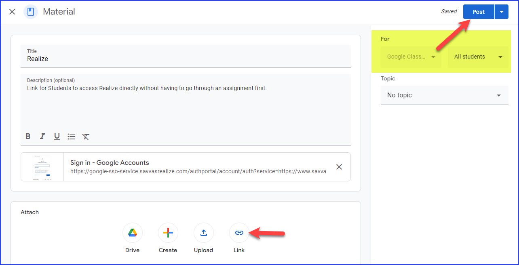
Task: Apply italic formatting to the description
Action: (x=42, y=136)
